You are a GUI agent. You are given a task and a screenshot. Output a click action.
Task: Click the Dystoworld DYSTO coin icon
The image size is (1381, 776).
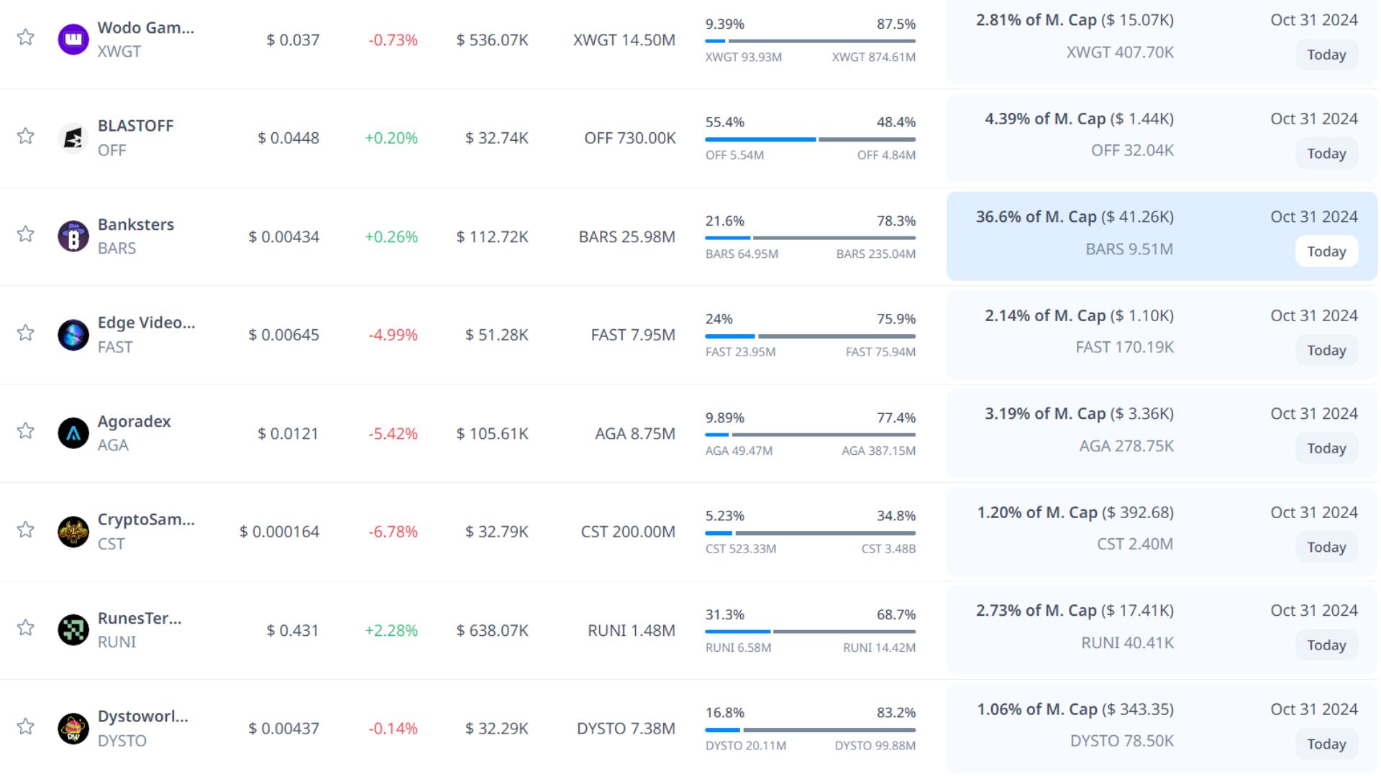pos(73,729)
